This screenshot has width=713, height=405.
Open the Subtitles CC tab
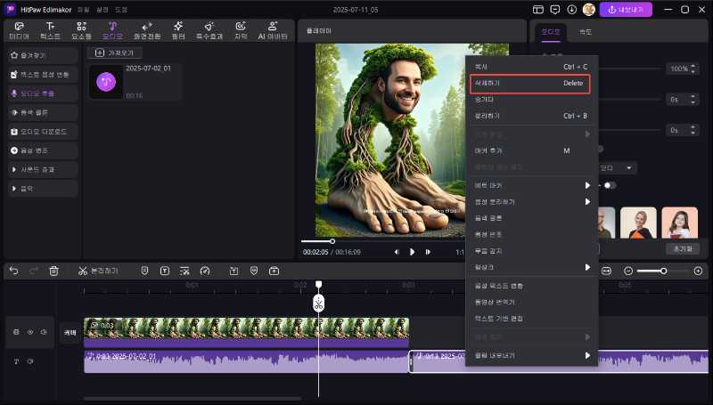pyautogui.click(x=241, y=31)
